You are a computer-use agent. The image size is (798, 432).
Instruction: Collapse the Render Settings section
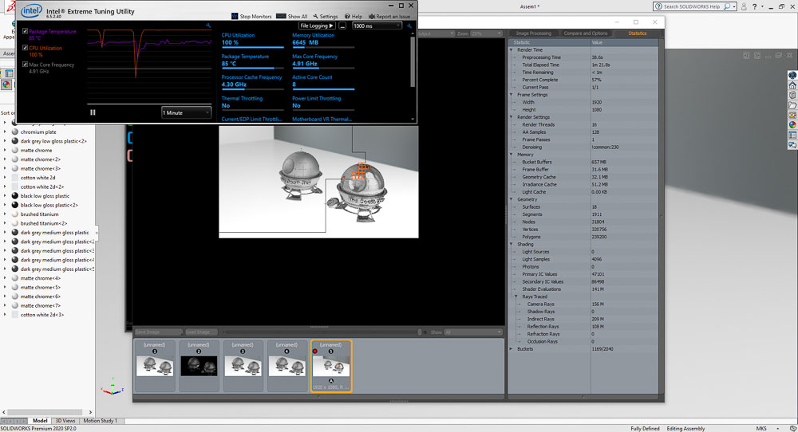[x=512, y=117]
